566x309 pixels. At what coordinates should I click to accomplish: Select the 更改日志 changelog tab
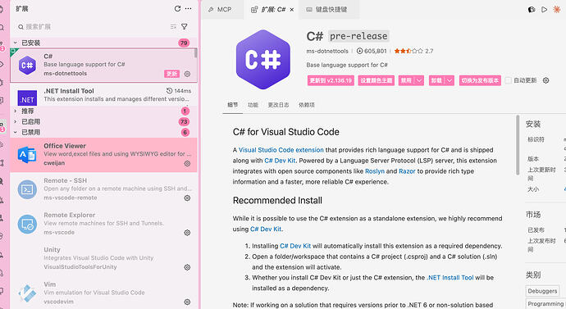point(278,105)
